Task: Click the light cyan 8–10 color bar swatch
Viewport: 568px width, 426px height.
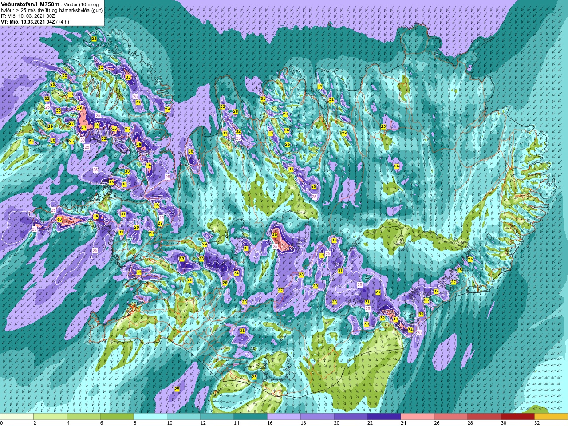Action: pos(150,417)
